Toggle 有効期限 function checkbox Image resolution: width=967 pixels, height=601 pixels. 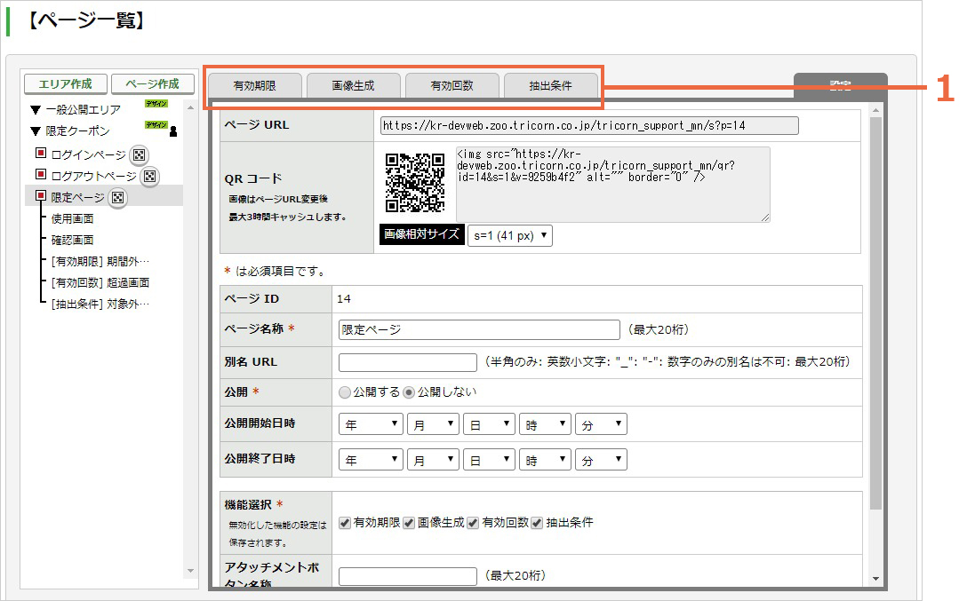pyautogui.click(x=345, y=523)
